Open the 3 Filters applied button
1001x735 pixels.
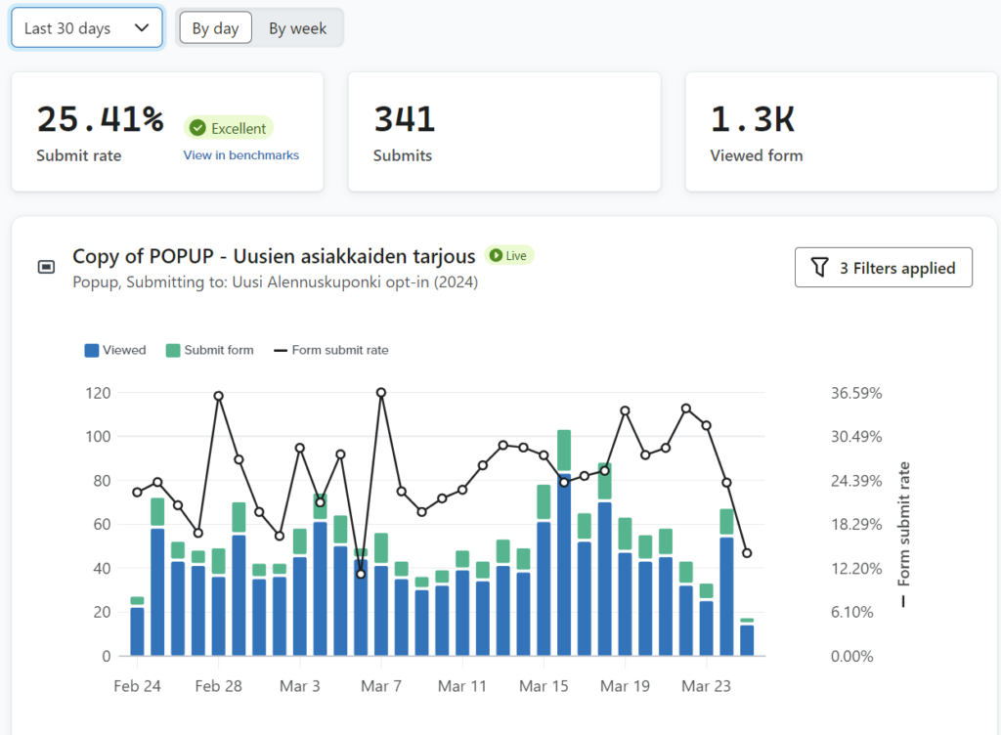tap(884, 268)
